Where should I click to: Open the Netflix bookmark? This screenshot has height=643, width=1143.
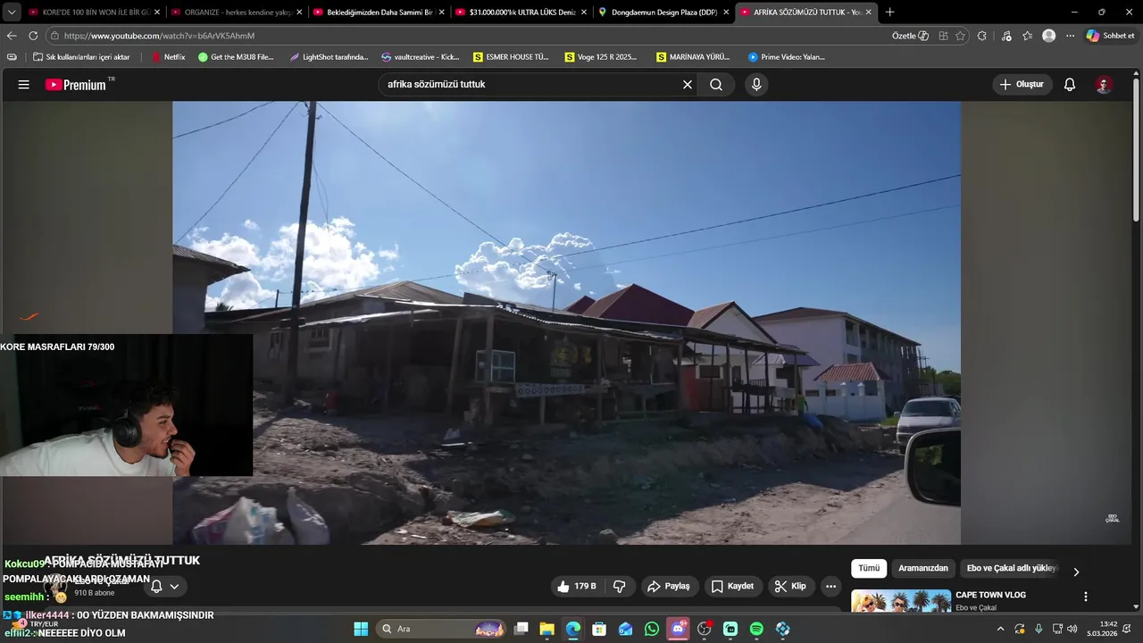pyautogui.click(x=168, y=56)
